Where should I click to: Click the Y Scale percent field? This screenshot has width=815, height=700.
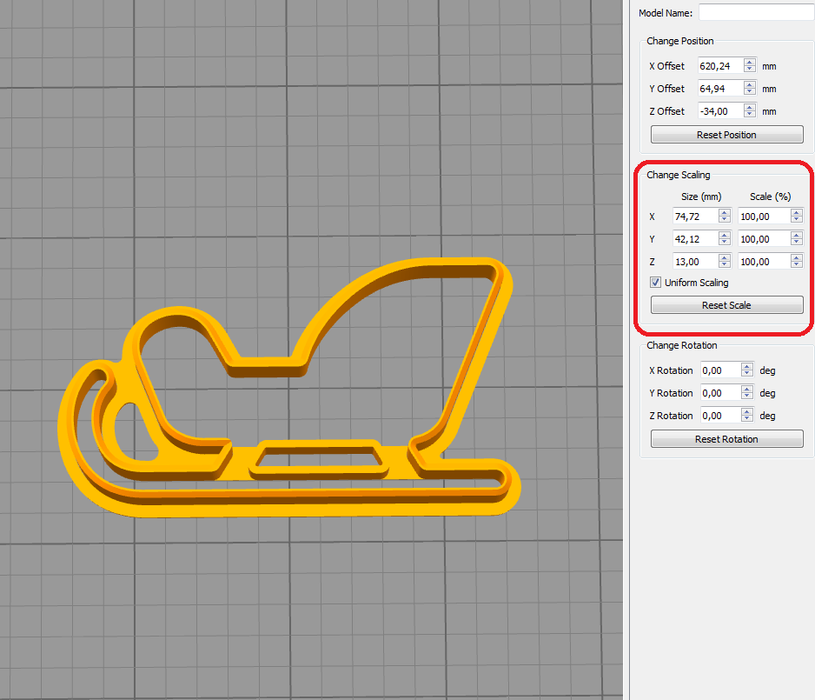(x=764, y=239)
